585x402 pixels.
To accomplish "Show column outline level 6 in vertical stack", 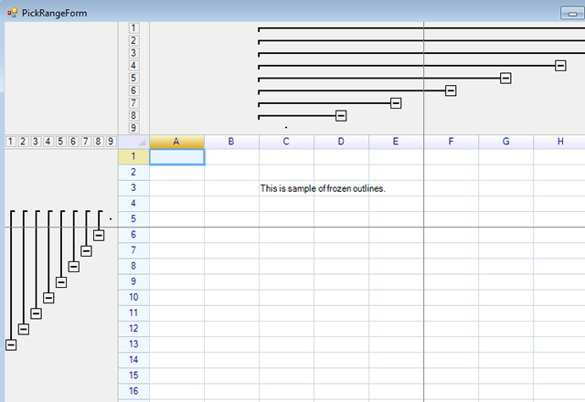I will coord(134,90).
